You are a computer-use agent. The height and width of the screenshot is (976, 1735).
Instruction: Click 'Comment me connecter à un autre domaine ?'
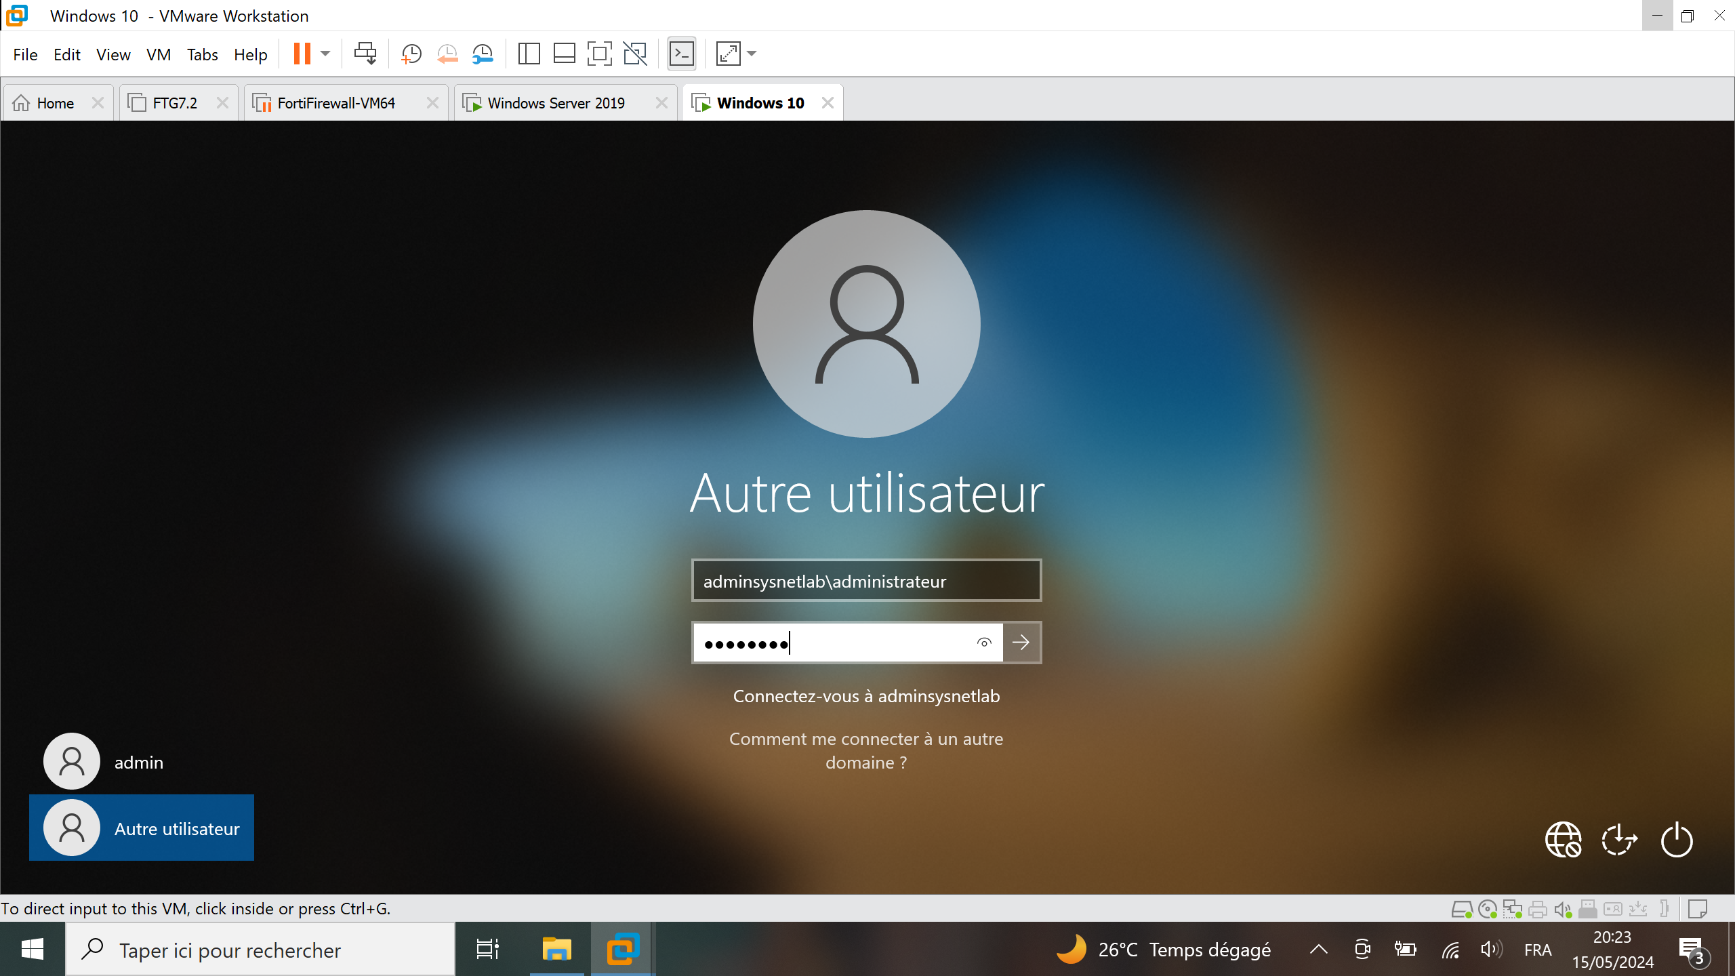[x=866, y=750]
